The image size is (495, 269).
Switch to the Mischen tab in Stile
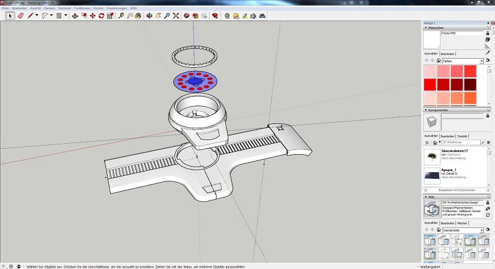coord(462,222)
